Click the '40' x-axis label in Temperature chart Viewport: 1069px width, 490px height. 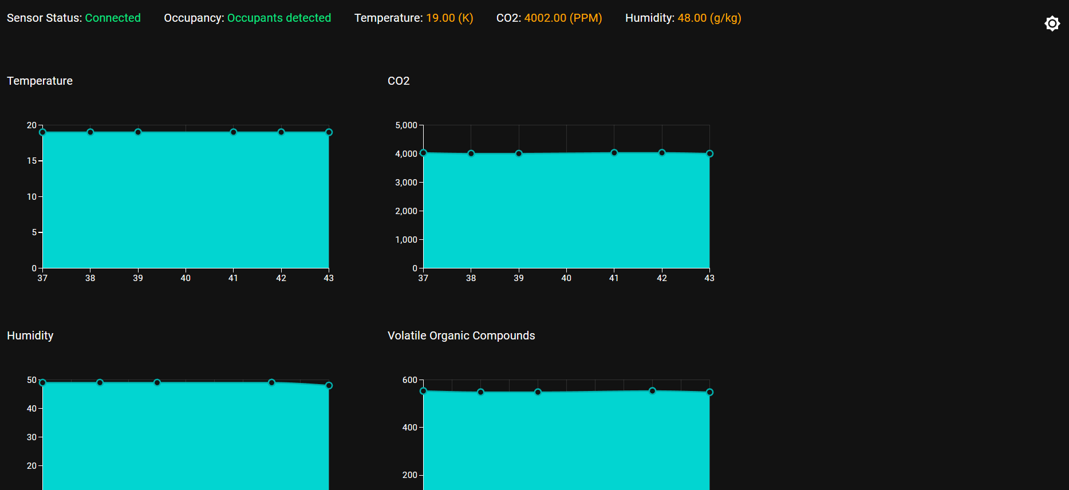point(186,278)
